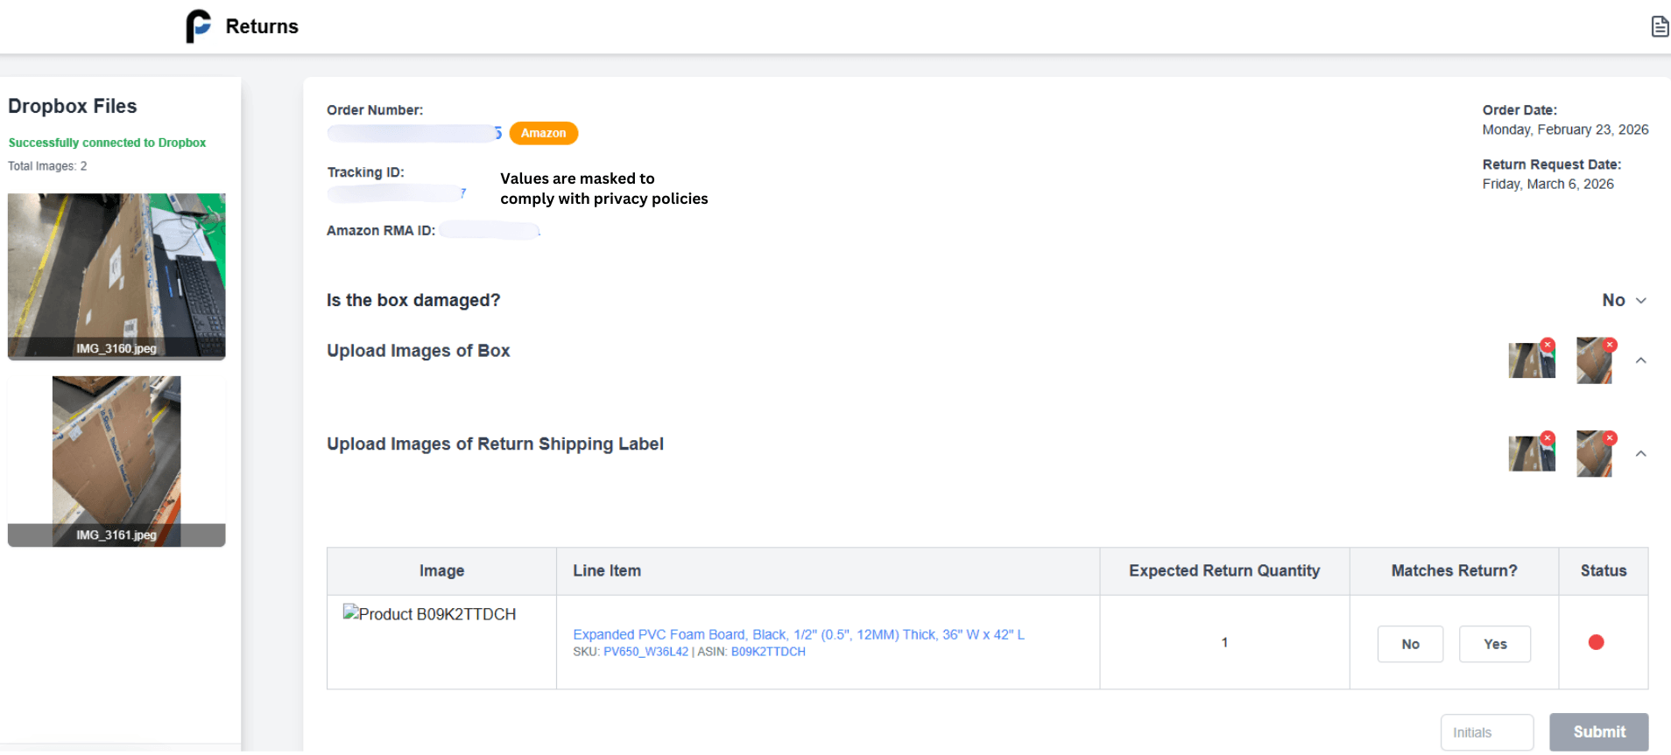Click the 'Dropbox Files' panel heading
Screen dimensions: 1671x755
(73, 106)
